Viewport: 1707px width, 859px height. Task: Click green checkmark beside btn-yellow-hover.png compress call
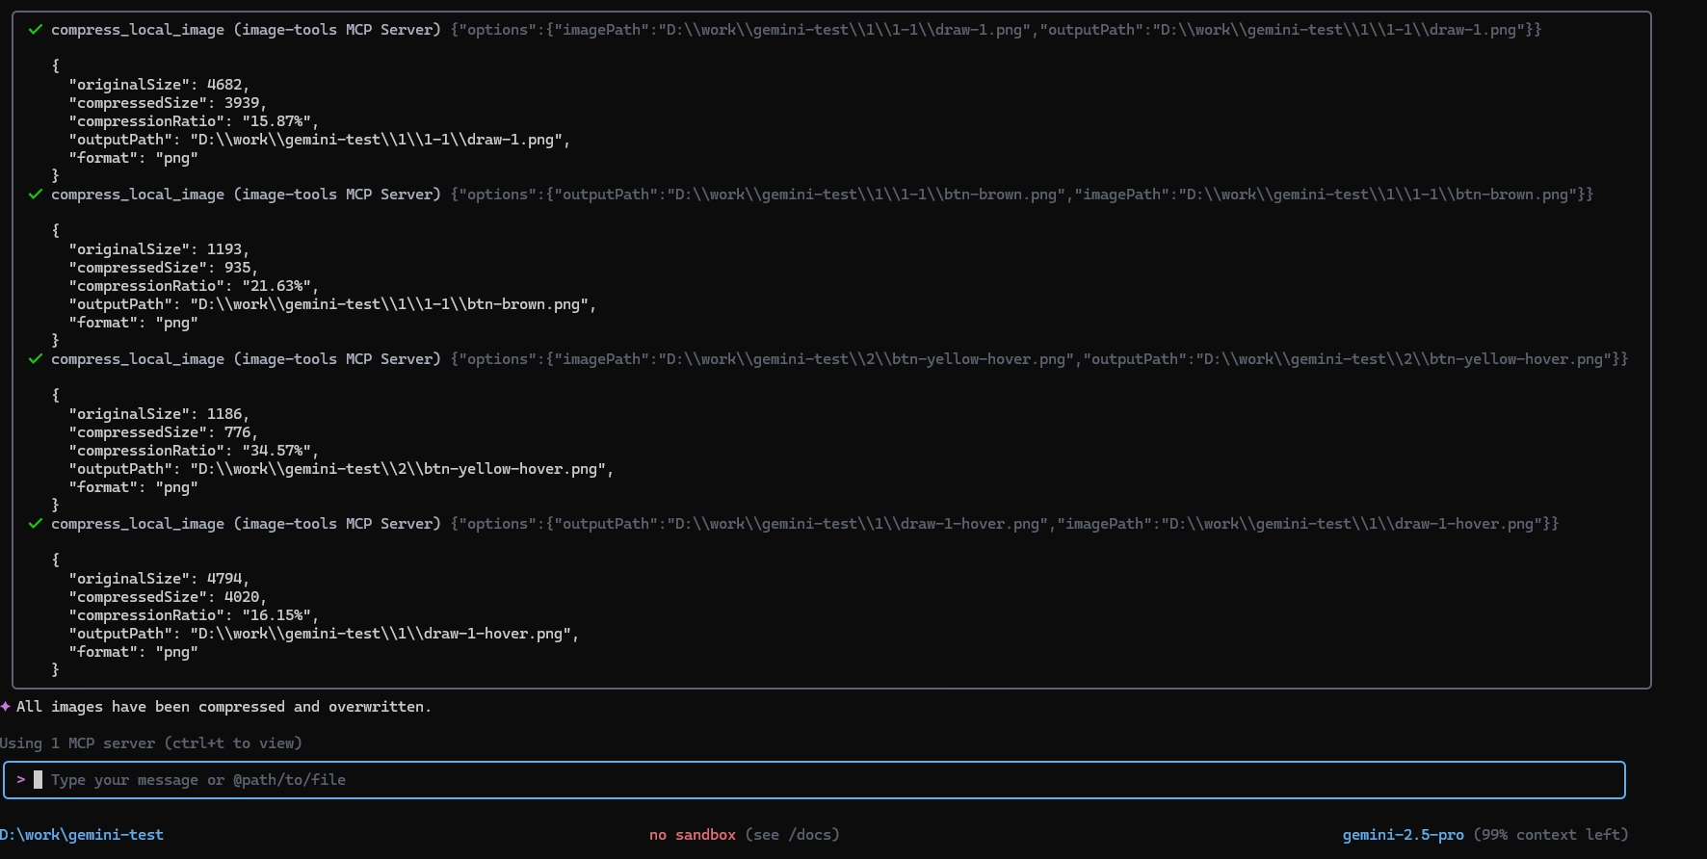tap(36, 359)
